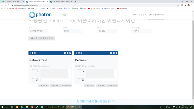Click 20 CCU label on Defense card
194x109 pixels.
pos(113,53)
